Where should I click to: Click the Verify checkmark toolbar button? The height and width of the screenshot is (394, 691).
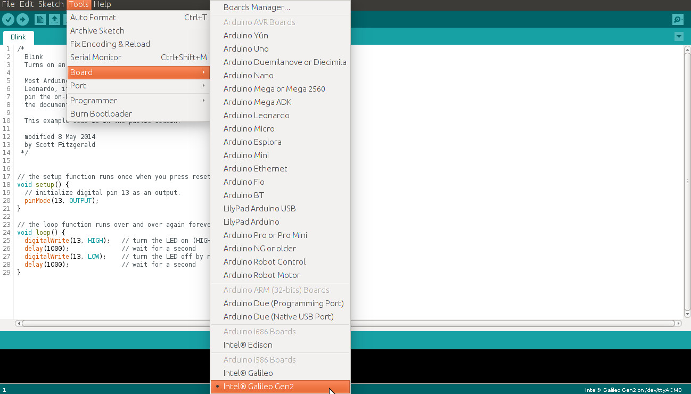click(8, 20)
